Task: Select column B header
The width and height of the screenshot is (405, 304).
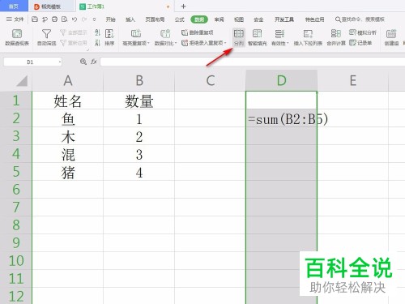Action: coord(139,80)
